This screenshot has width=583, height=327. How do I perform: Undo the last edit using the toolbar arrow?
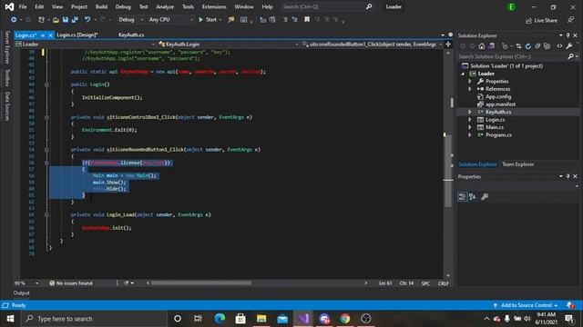pyautogui.click(x=87, y=20)
